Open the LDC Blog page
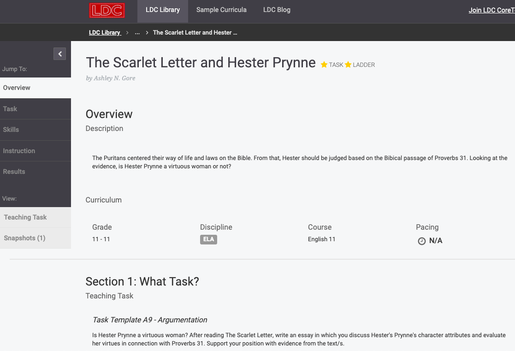Screen dimensions: 515x351 pos(277,10)
